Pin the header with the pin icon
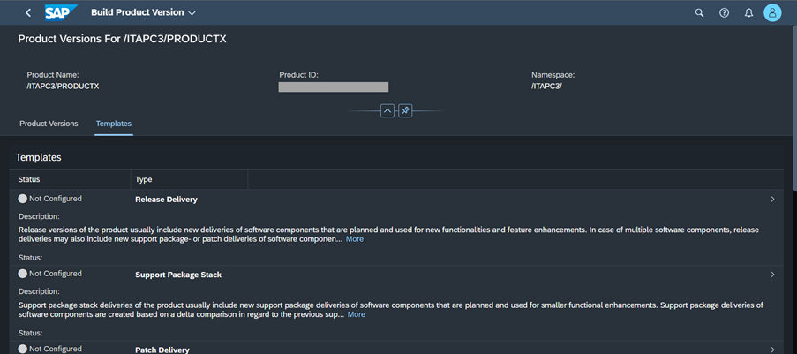The image size is (797, 354). [x=405, y=111]
